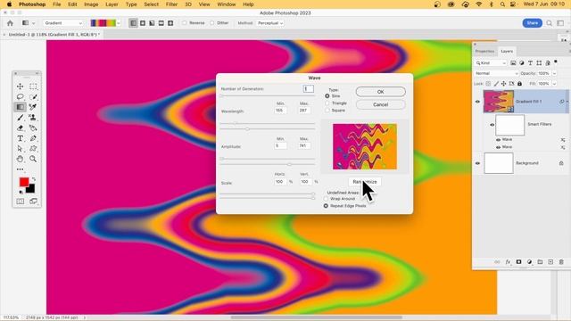Viewport: 571px width, 321px height.
Task: Open the Image menu
Action: (91, 4)
